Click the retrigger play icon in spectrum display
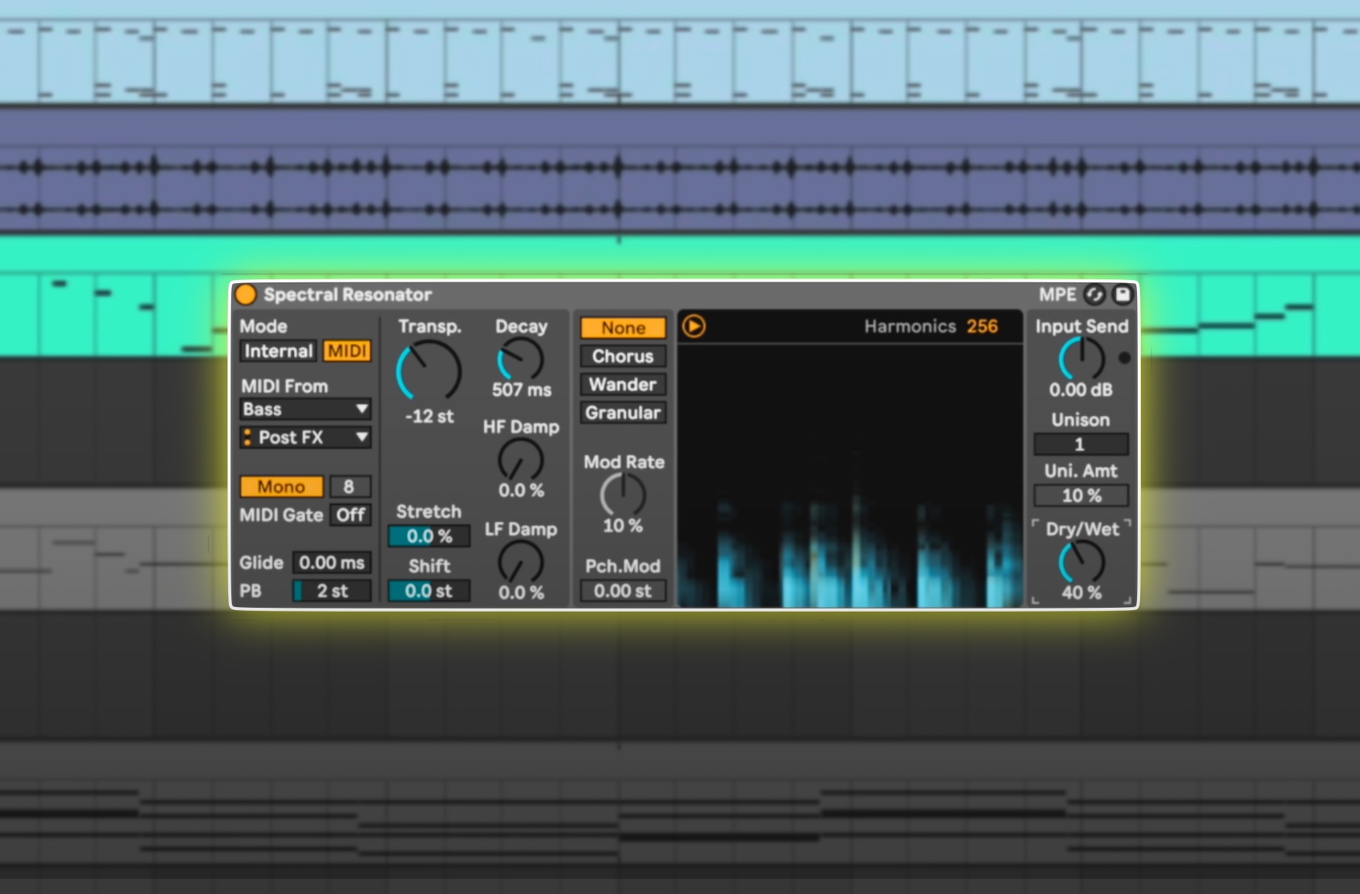This screenshot has width=1360, height=894. coord(696,327)
